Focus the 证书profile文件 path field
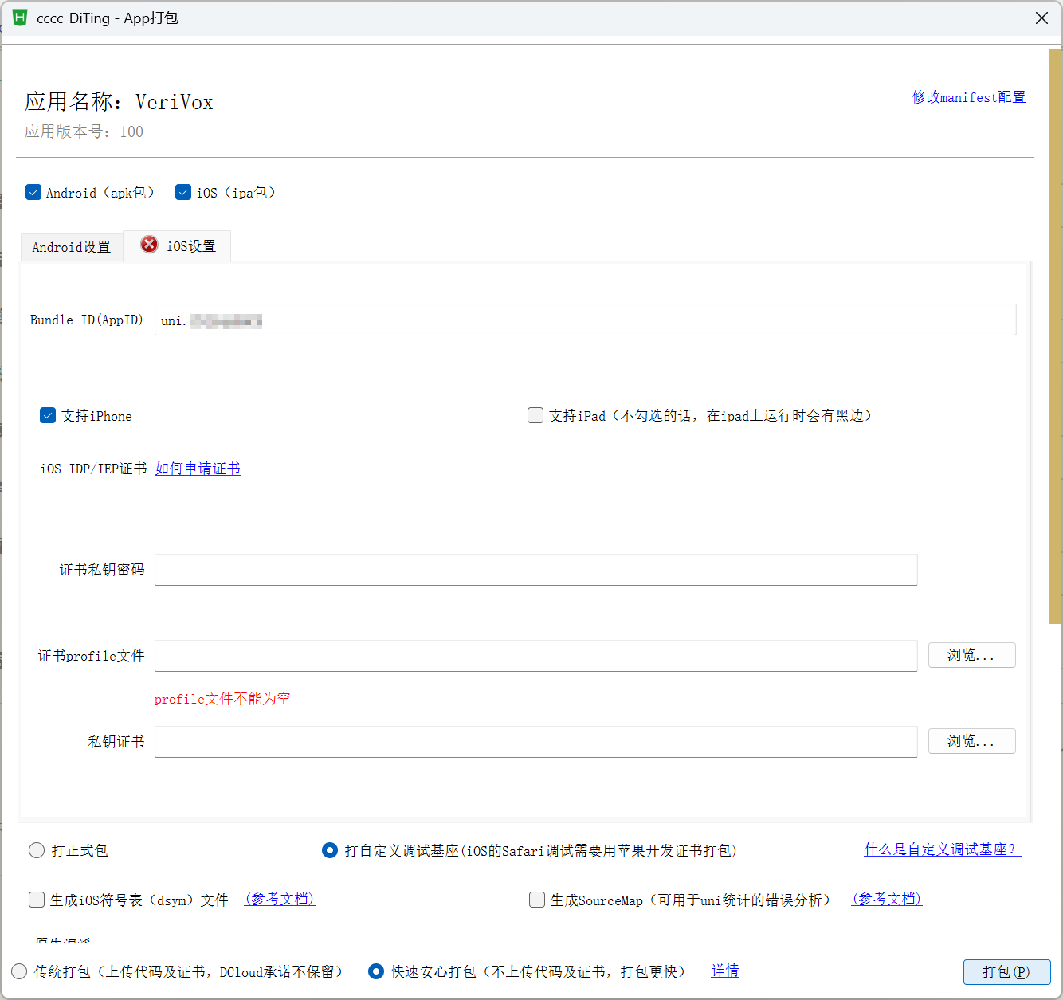This screenshot has height=1000, width=1063. (535, 656)
